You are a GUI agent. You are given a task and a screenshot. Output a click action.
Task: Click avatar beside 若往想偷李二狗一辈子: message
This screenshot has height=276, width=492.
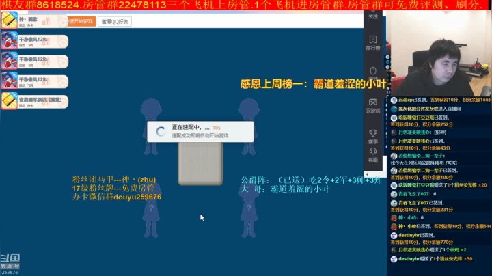point(394,156)
